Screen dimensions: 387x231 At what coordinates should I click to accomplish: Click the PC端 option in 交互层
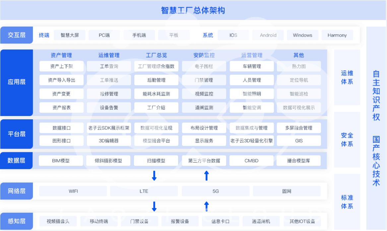point(104,35)
